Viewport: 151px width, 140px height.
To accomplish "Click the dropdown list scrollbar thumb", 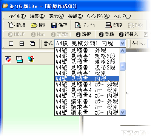I will pos(122,66).
